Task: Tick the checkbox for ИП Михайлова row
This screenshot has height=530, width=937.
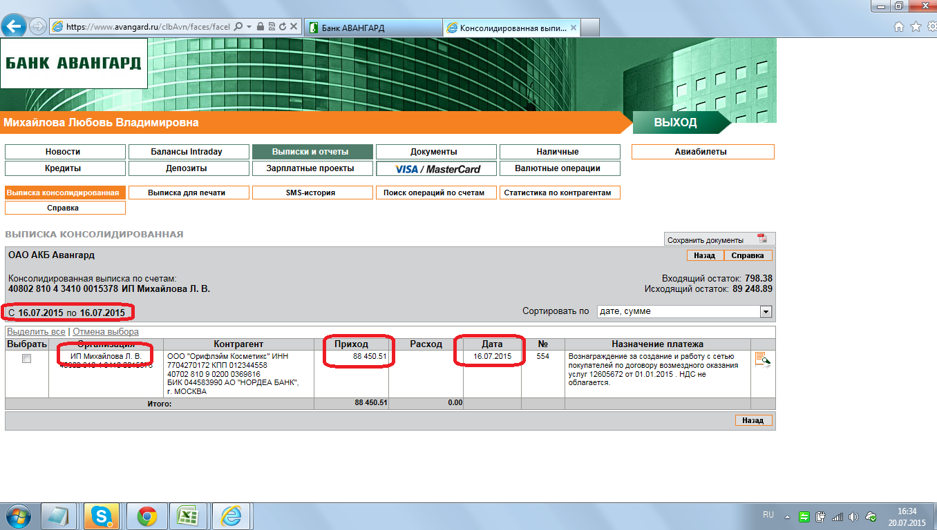Action: coord(26,359)
